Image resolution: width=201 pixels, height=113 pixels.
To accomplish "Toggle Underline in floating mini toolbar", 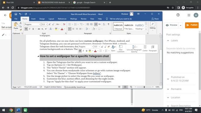I will coord(87,51).
